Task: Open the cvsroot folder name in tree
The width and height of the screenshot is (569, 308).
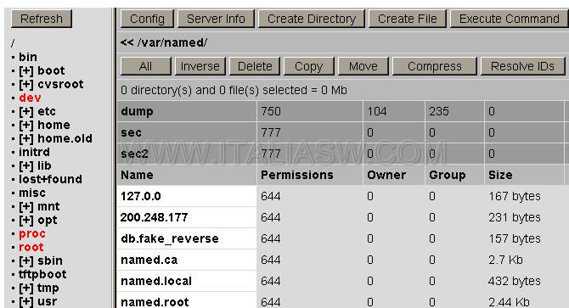Action: [60, 85]
